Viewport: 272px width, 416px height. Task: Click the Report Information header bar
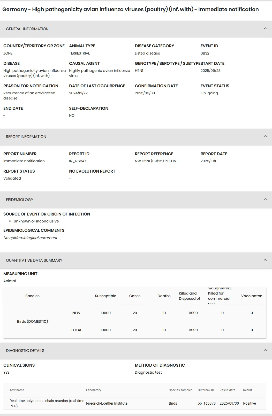[136, 137]
